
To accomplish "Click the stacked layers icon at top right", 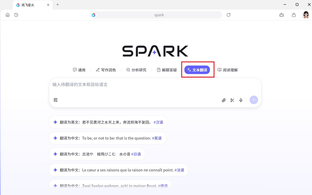I will (x=294, y=15).
